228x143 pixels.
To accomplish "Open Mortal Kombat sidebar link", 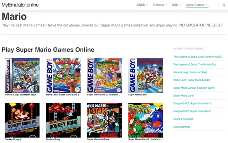I will pos(182,127).
